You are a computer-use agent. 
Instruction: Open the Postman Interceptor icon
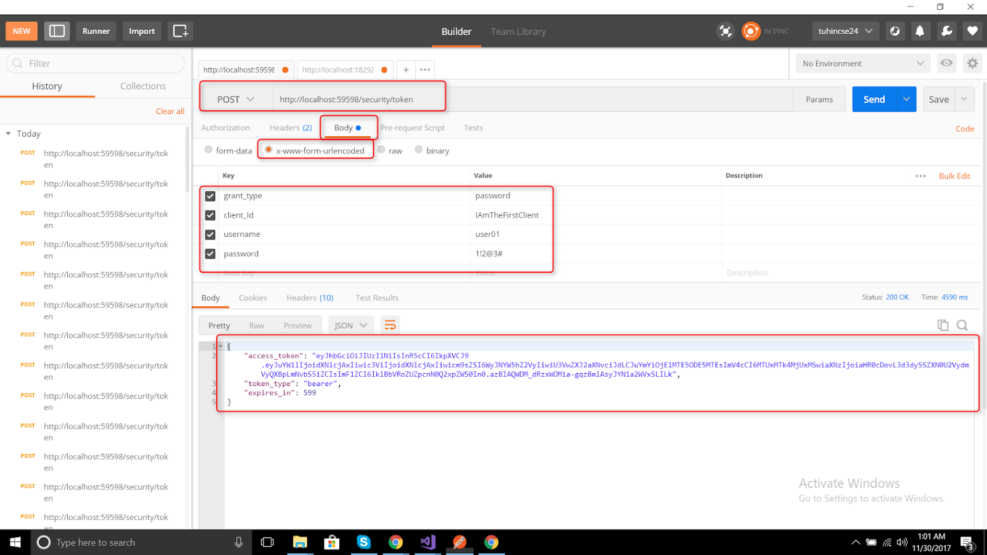point(726,31)
